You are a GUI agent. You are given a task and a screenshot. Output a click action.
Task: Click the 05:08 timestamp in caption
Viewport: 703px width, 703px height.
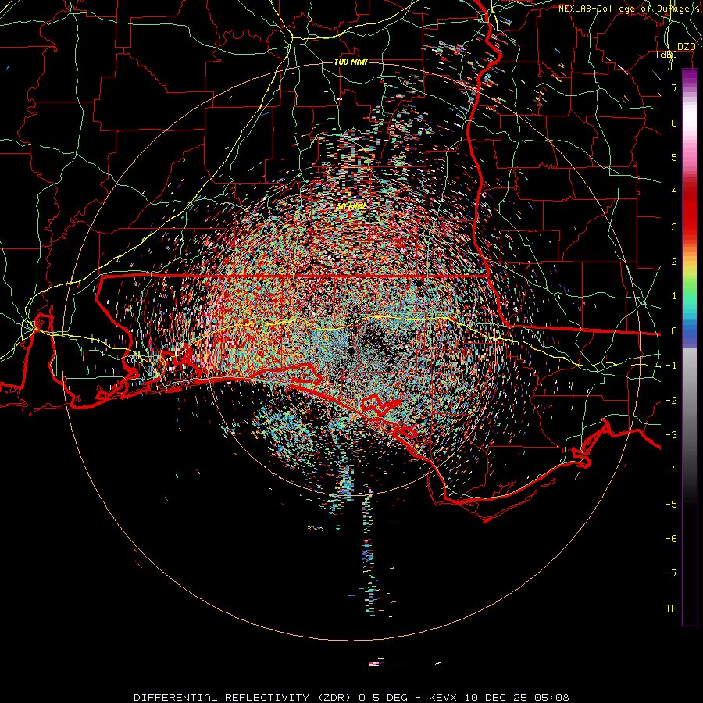coord(552,698)
